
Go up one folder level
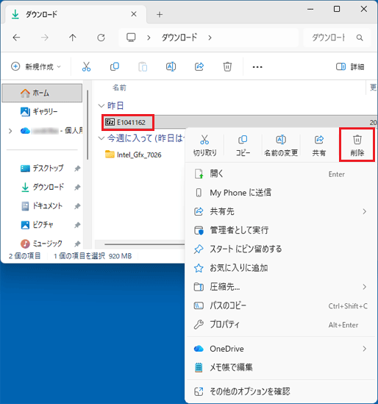73,38
